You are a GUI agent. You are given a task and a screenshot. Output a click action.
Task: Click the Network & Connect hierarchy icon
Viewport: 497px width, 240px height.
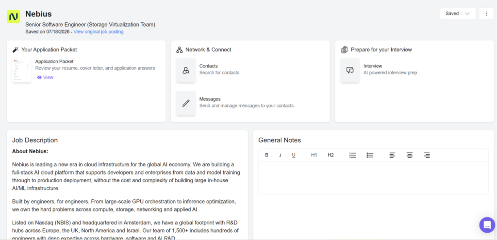click(x=180, y=50)
